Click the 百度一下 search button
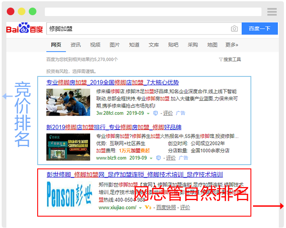 (260, 29)
